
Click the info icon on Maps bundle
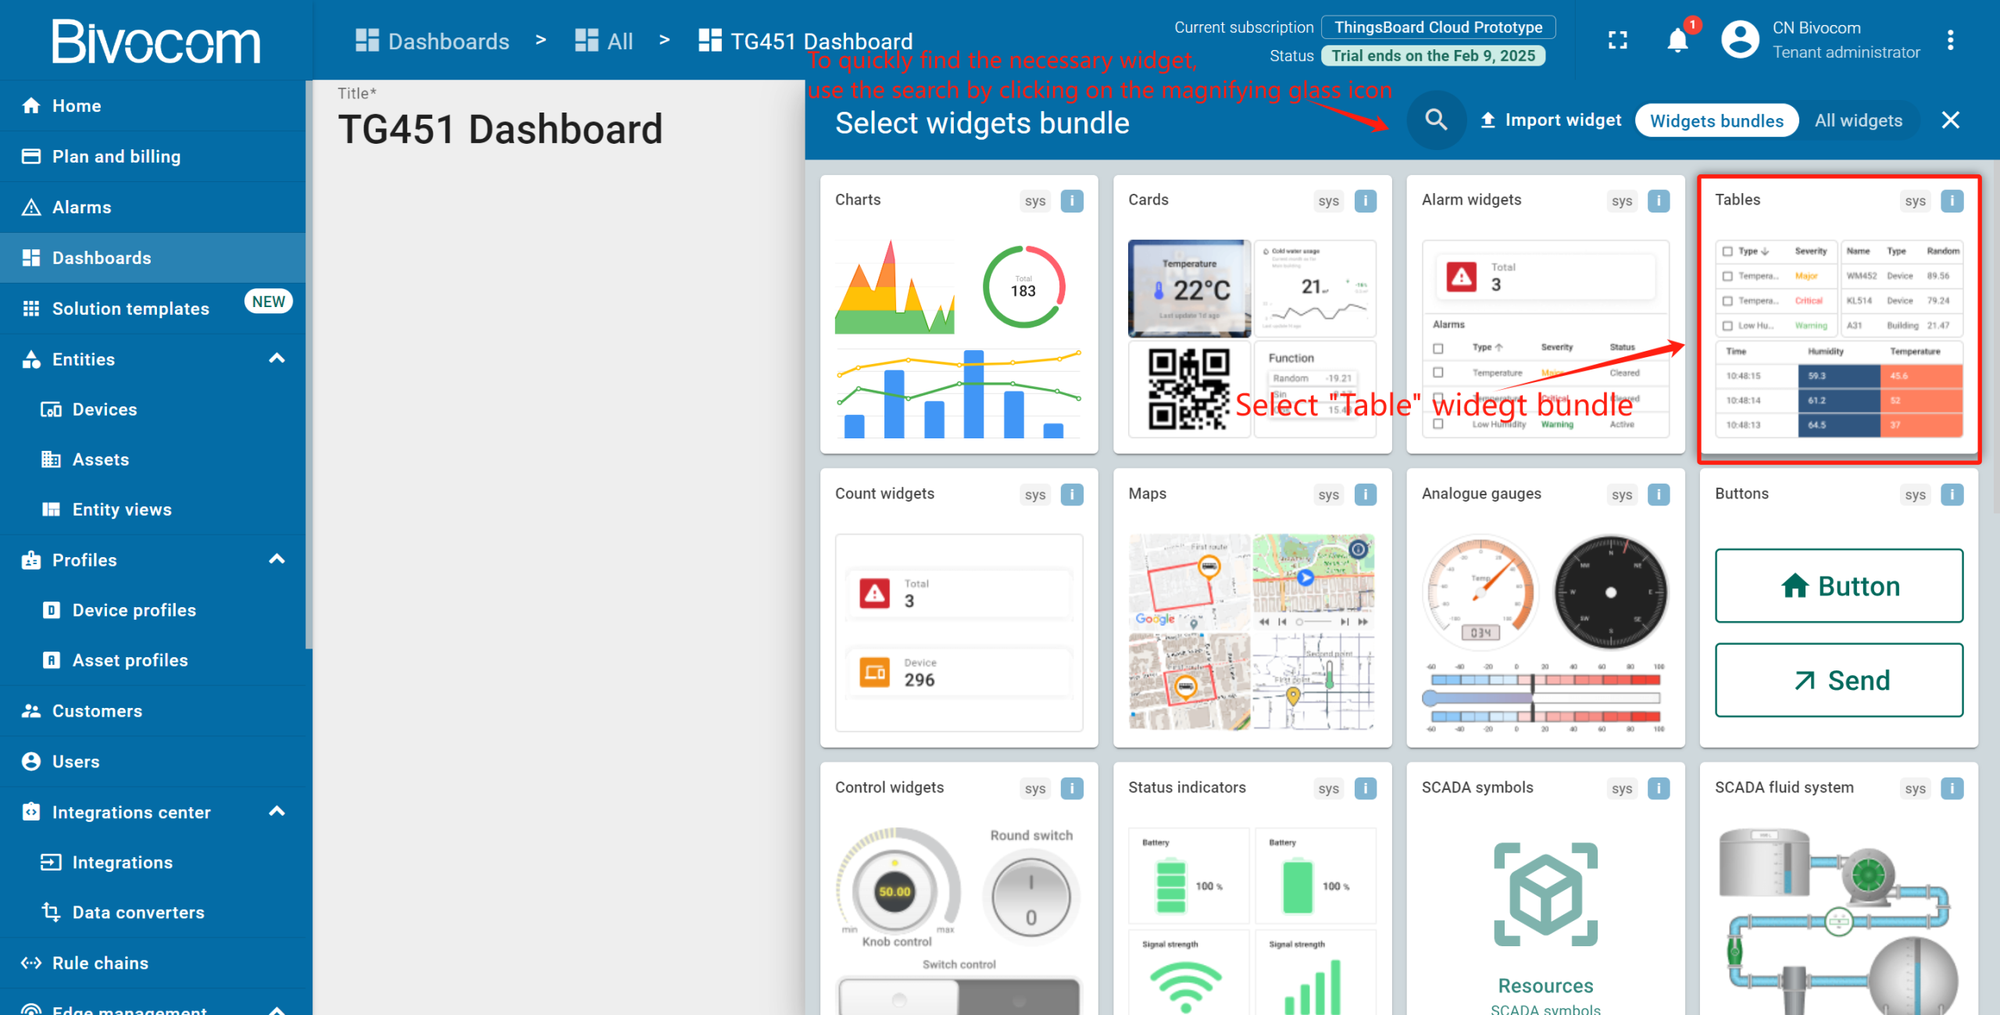pyautogui.click(x=1365, y=495)
